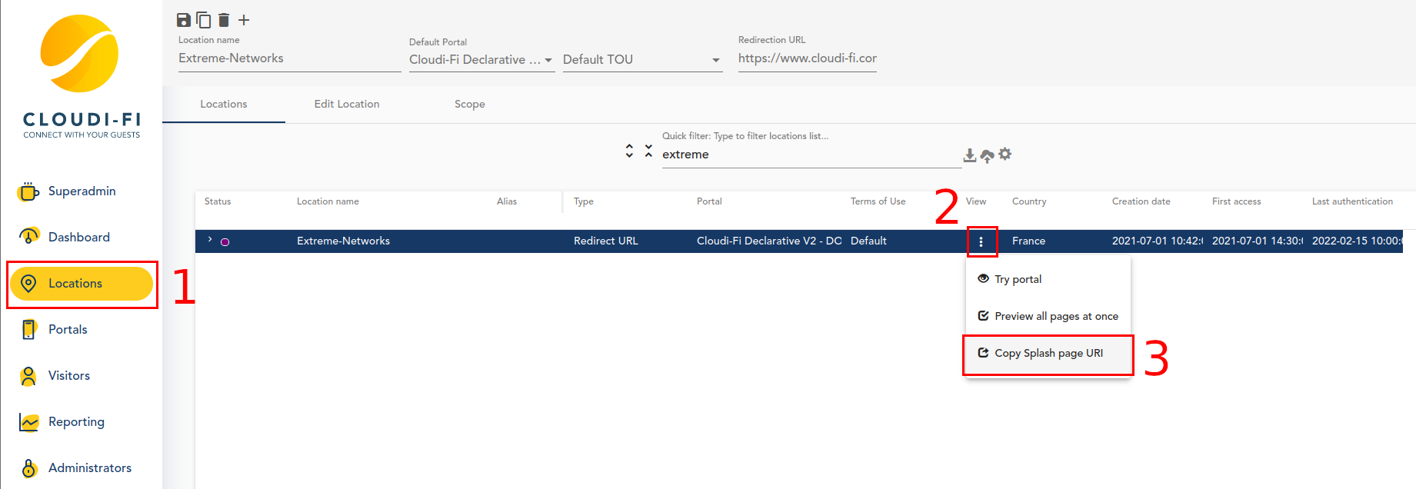The height and width of the screenshot is (489, 1416).
Task: Open the Default Portal dropdown
Action: coord(481,59)
